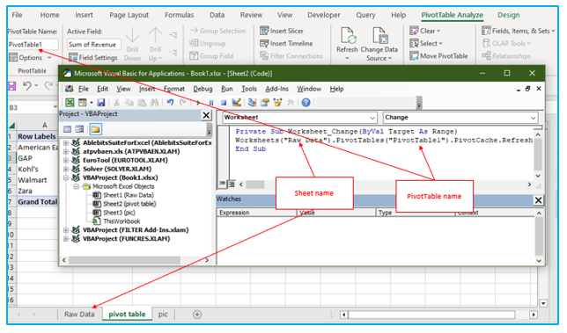Image resolution: width=567 pixels, height=333 pixels.
Task: Click the Break pause icon in VBA toolbar
Action: 210,103
